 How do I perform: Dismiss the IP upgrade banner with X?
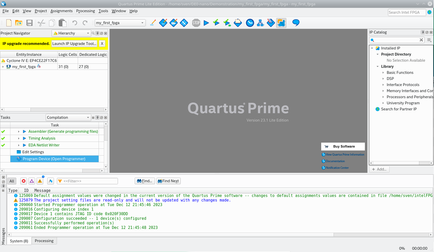click(102, 44)
